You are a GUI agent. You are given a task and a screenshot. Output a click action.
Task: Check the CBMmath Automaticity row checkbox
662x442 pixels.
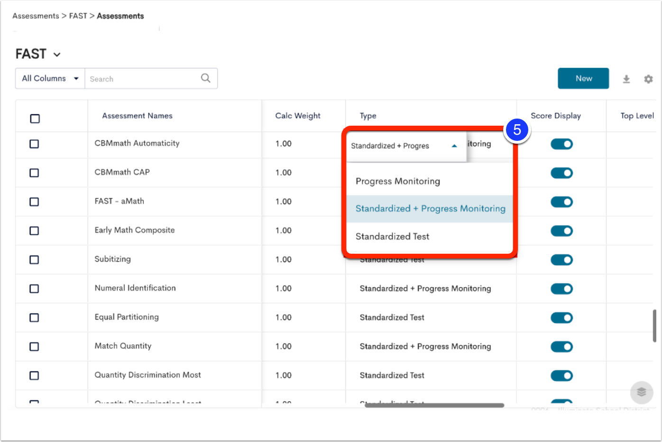(x=34, y=144)
